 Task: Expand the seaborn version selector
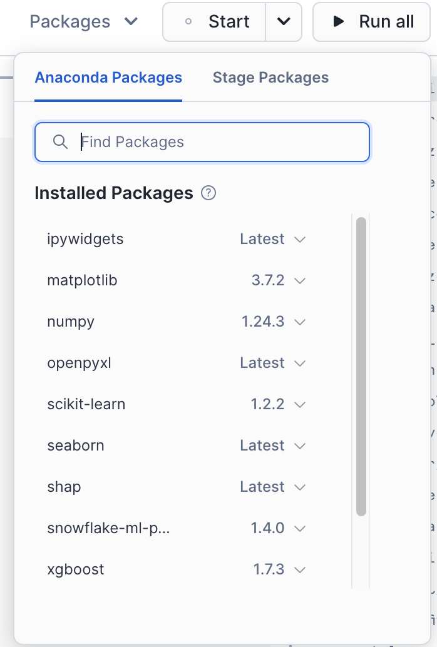[299, 446]
